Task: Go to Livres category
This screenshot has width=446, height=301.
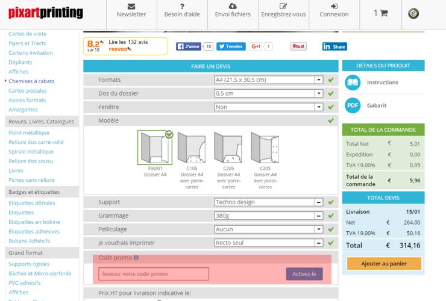Action: [x=16, y=170]
